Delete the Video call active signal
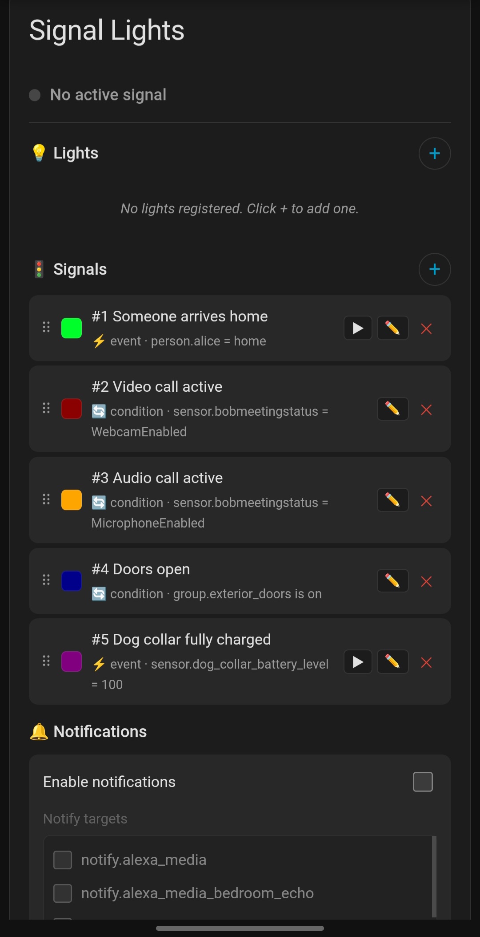This screenshot has height=937, width=480. click(426, 410)
